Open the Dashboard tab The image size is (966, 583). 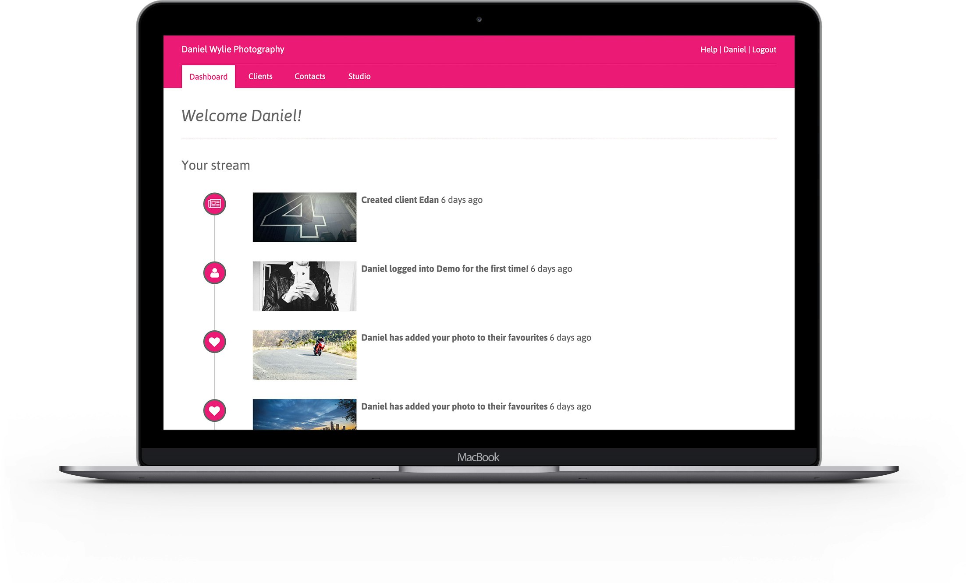click(x=208, y=77)
